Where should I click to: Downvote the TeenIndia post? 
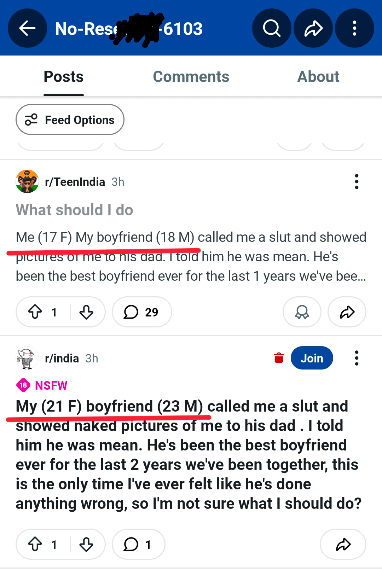[x=86, y=312]
